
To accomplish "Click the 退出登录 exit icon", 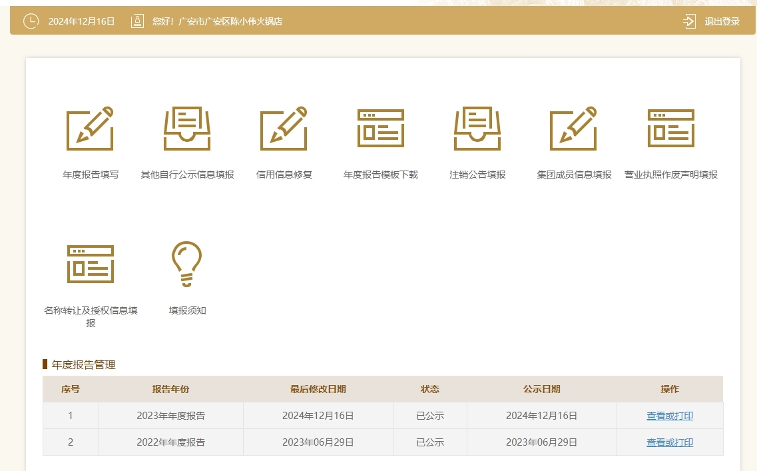I will [x=689, y=21].
